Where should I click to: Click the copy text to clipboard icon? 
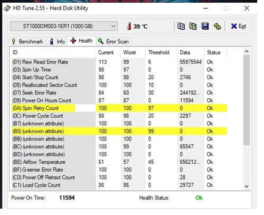pyautogui.click(x=181, y=26)
